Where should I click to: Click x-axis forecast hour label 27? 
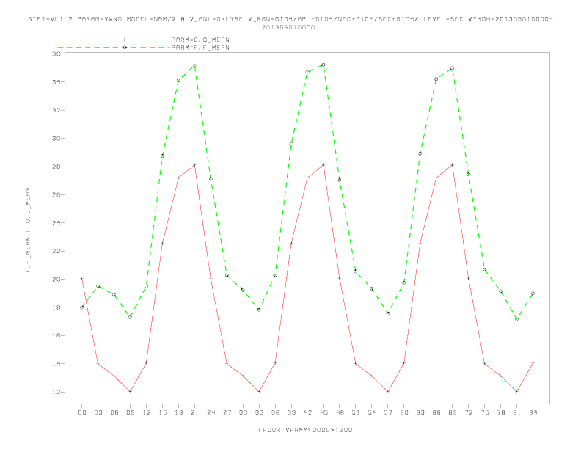tap(227, 412)
